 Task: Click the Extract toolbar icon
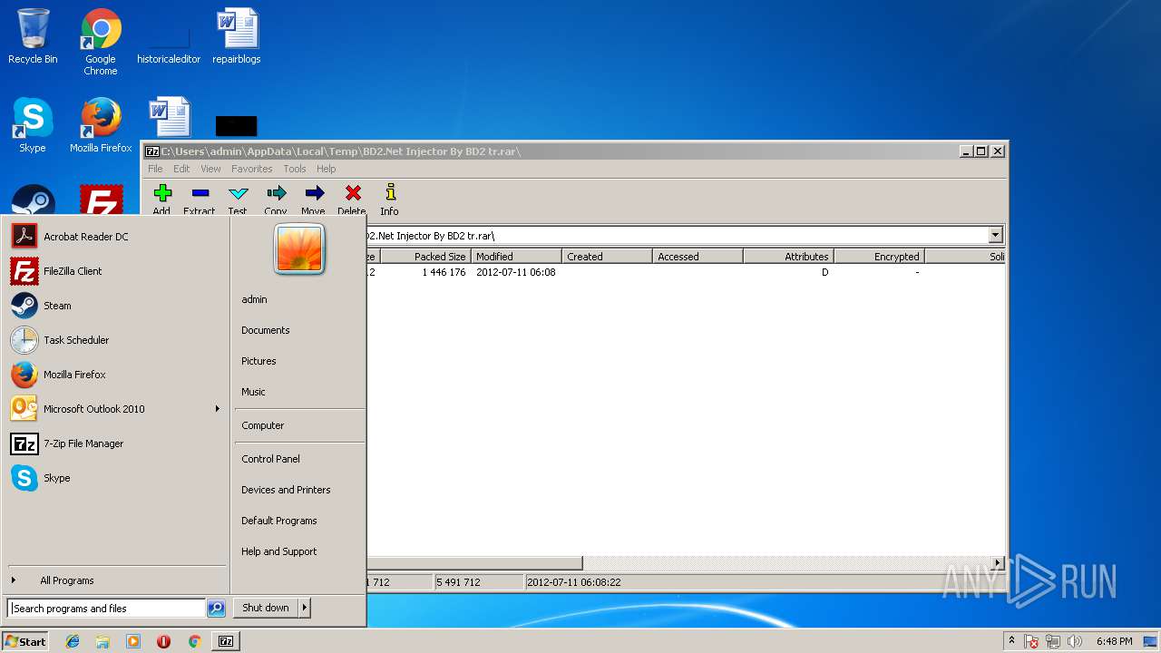pos(200,193)
